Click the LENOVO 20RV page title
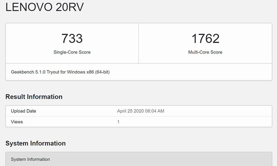 point(45,7)
